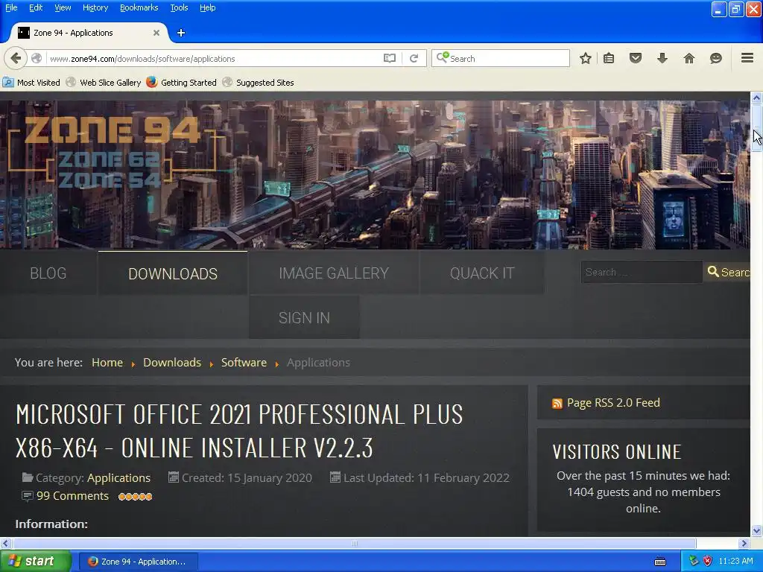Click the globe site identity icon
Image resolution: width=763 pixels, height=572 pixels.
point(37,58)
